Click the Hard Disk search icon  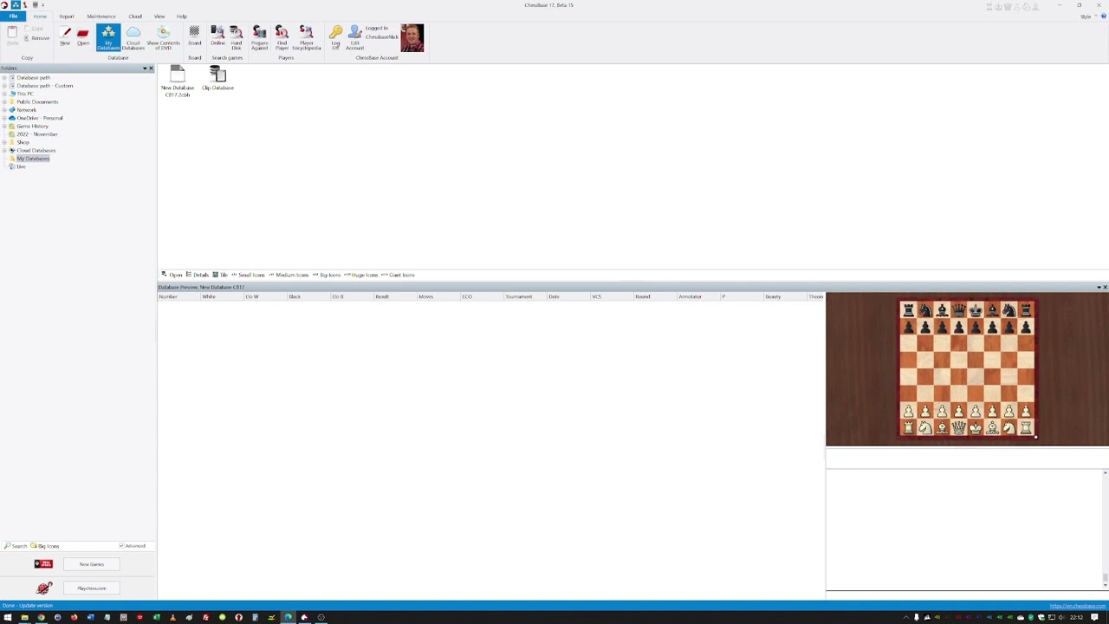click(x=236, y=38)
